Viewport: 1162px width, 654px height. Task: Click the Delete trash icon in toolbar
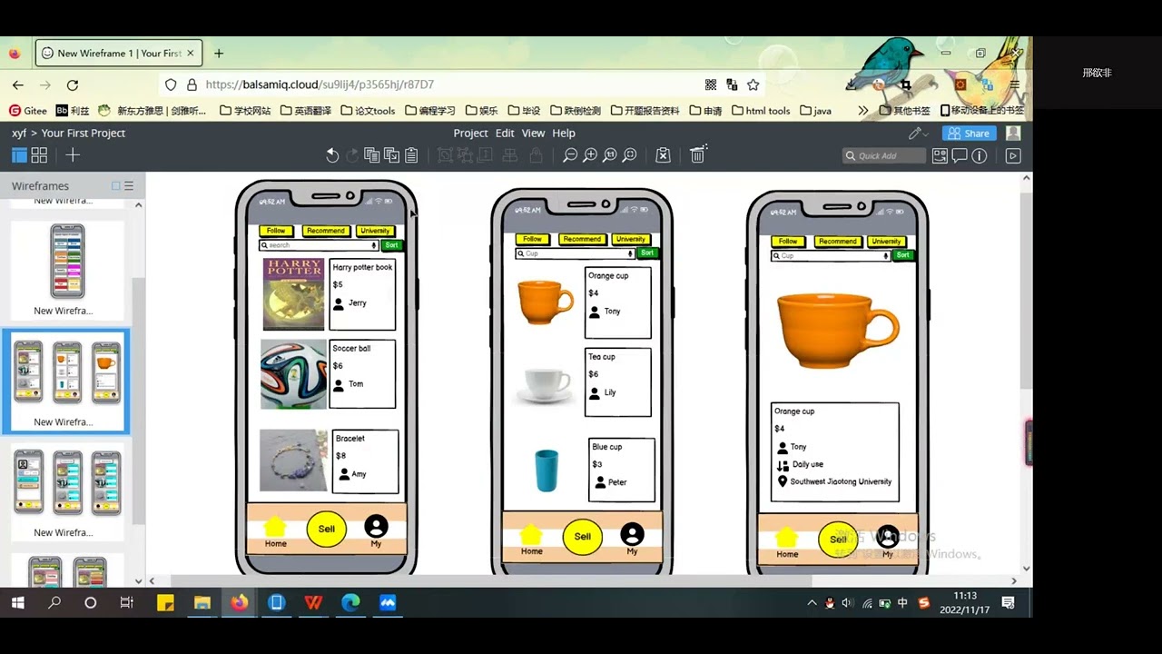tap(697, 155)
